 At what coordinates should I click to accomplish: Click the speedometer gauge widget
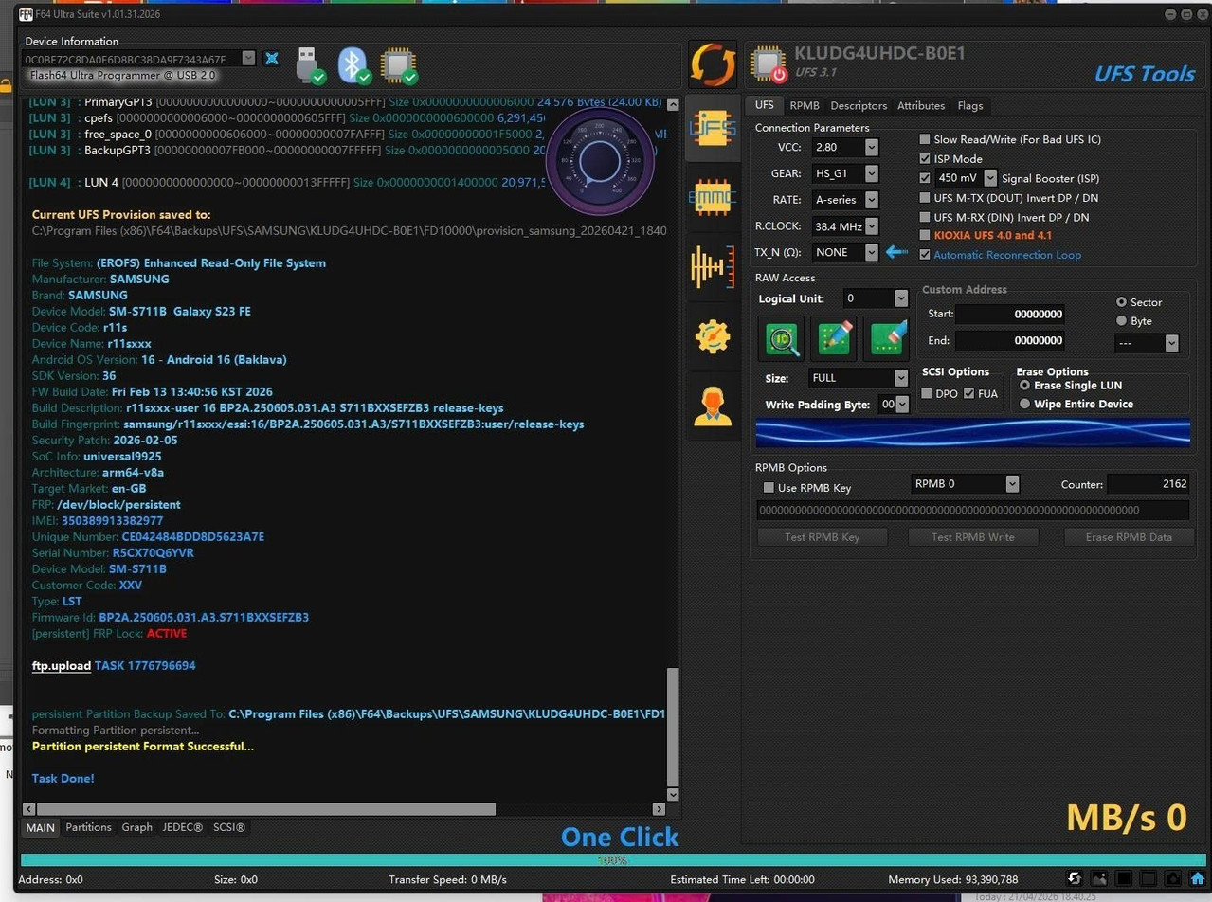tap(600, 162)
